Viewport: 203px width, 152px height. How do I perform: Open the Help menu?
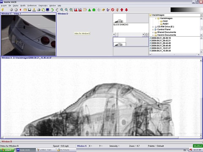click(x=59, y=5)
